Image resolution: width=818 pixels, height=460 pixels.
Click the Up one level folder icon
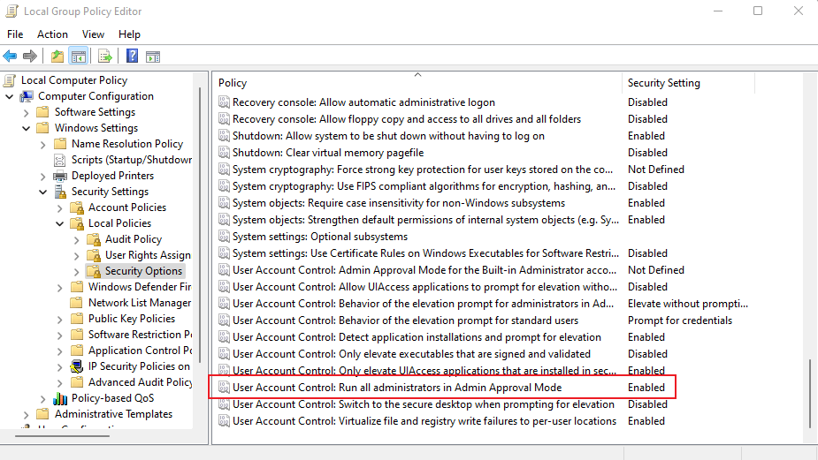[x=57, y=57]
